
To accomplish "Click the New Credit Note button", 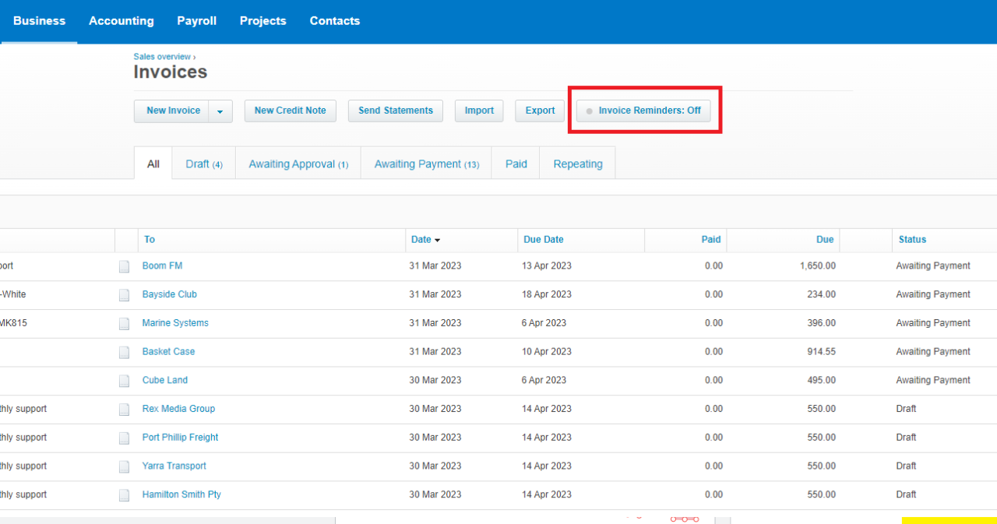I will [x=290, y=111].
